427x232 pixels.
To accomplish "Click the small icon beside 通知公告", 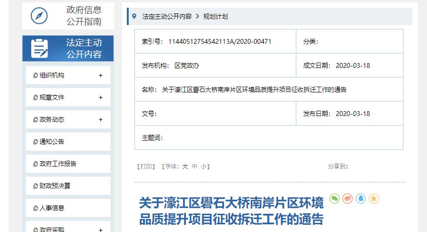I will click(36, 142).
